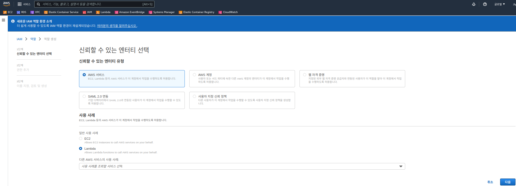Screen dimensions: 516x186
Task: Select AWS 서비스 trusted entity type
Action: (x=132, y=79)
